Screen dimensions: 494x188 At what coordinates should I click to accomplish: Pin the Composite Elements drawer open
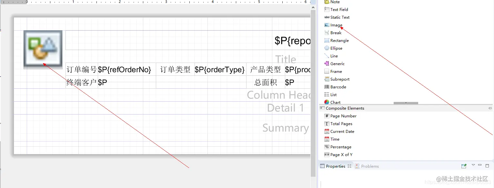coord(490,108)
